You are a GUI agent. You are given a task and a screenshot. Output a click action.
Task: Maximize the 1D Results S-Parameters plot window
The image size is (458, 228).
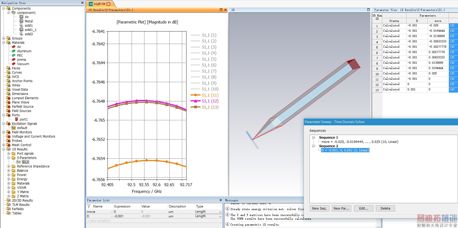coord(221,10)
